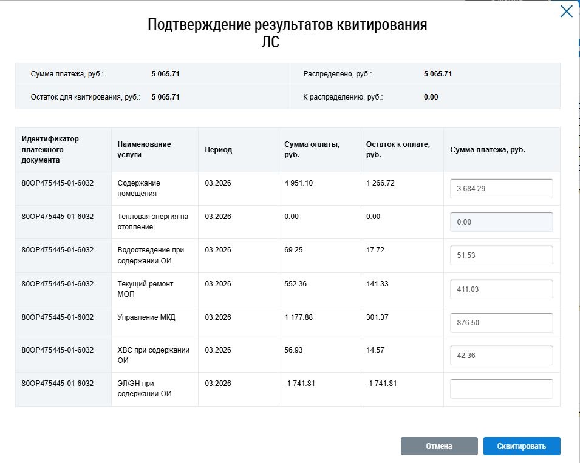Close the confirmation dialog with the X icon
The image size is (580, 463).
click(566, 11)
